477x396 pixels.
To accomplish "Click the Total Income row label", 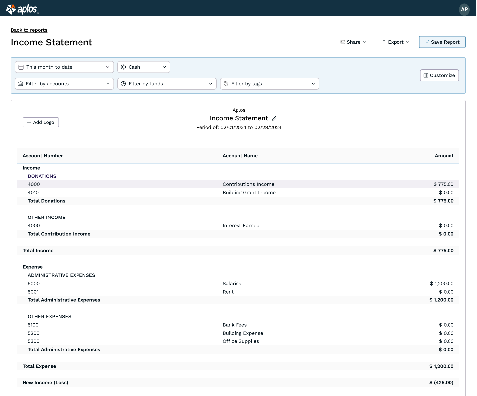I will (x=38, y=251).
